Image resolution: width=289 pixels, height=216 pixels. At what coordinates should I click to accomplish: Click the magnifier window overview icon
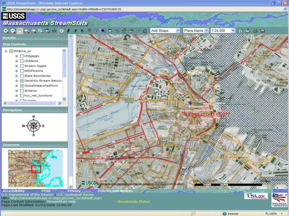coord(47,31)
